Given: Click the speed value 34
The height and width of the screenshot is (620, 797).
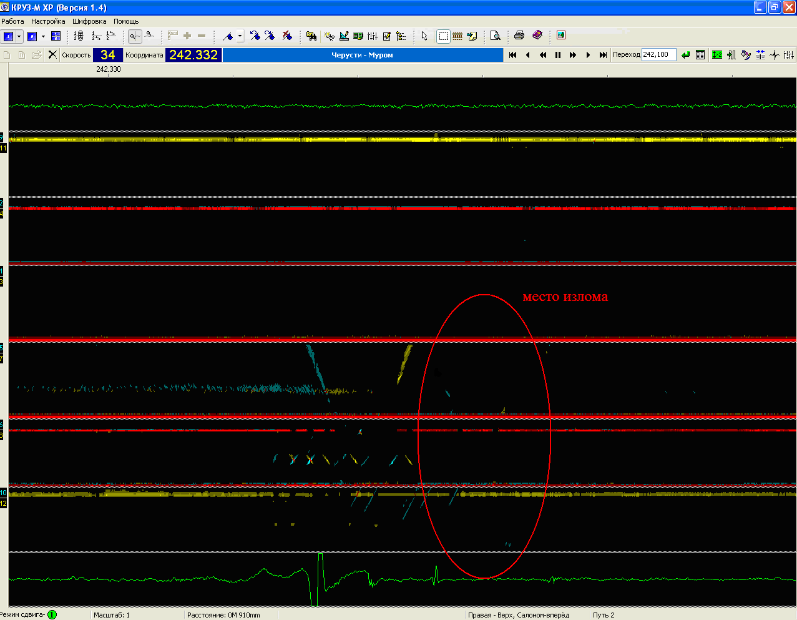Looking at the screenshot, I should 108,55.
